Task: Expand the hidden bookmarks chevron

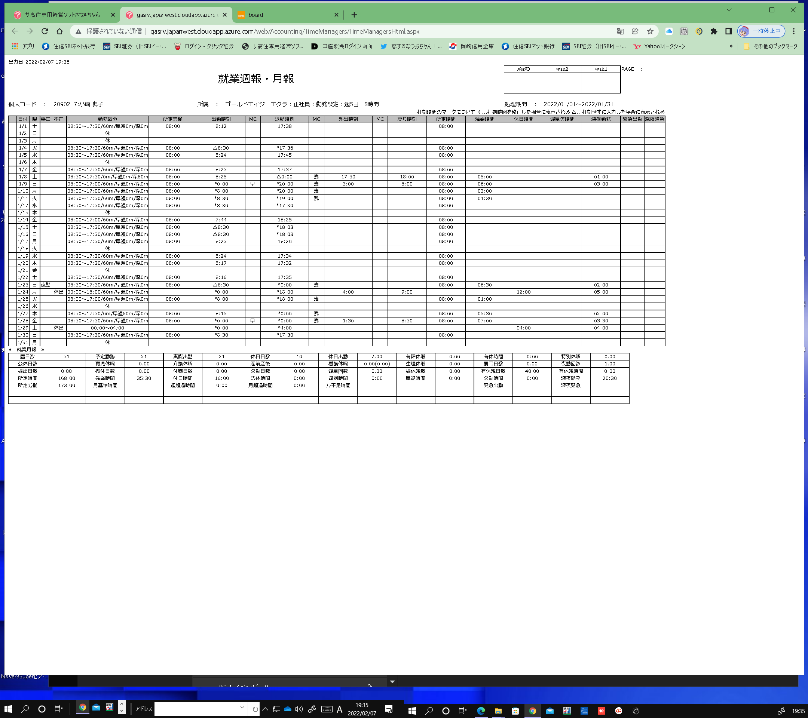Action: coord(731,46)
